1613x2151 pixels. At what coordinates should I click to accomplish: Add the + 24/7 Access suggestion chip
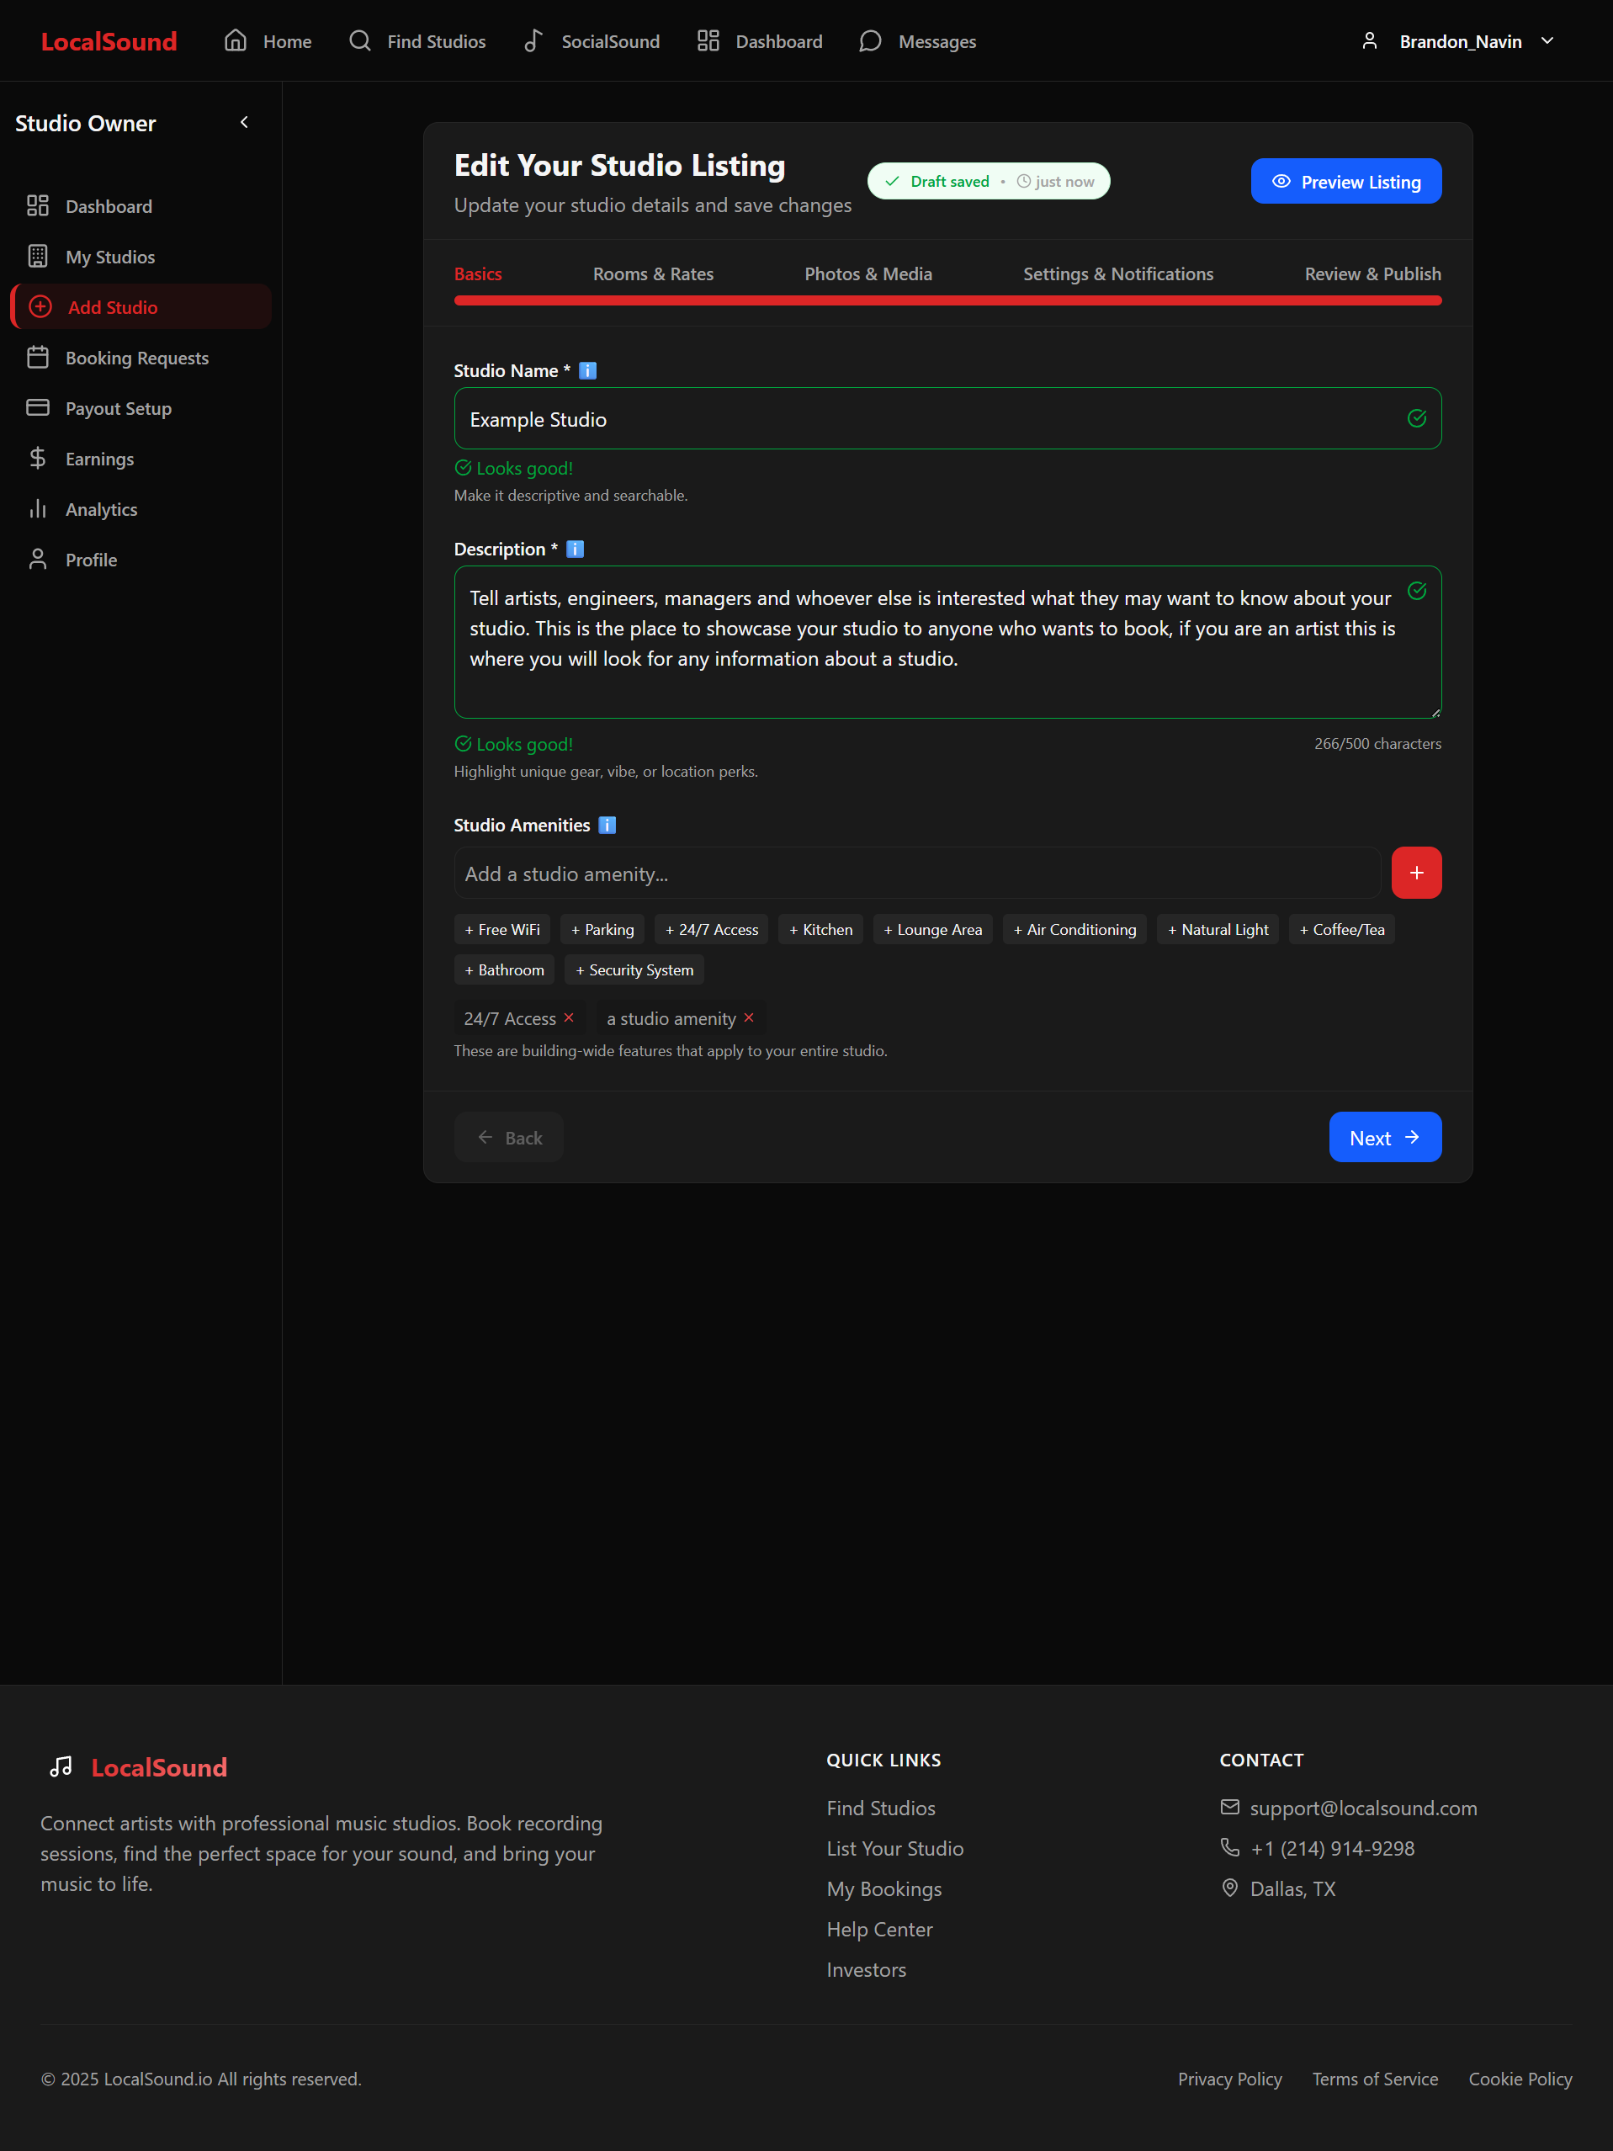click(711, 929)
